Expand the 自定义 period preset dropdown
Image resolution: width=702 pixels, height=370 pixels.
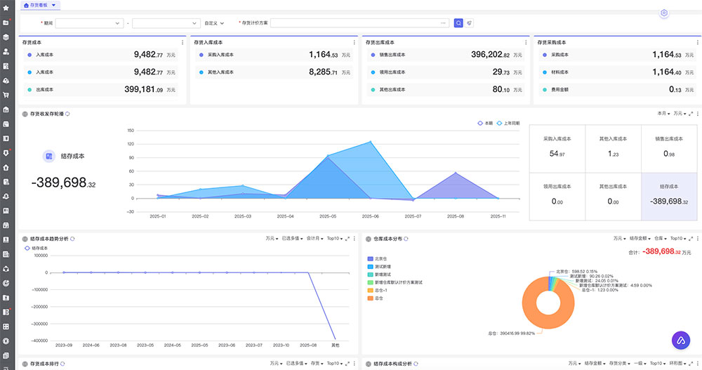point(213,23)
